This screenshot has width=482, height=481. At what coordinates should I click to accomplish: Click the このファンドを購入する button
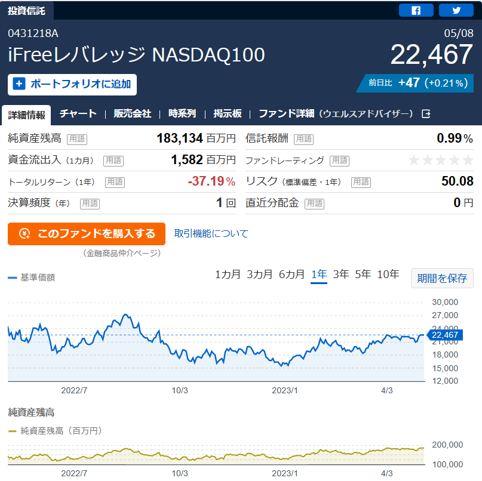(87, 234)
